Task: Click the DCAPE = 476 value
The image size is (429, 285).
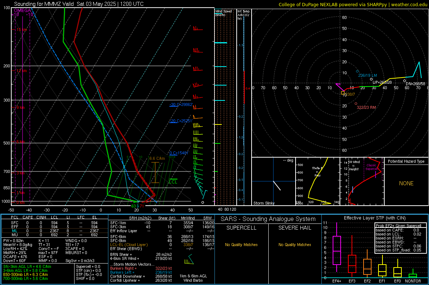Action: point(15,257)
